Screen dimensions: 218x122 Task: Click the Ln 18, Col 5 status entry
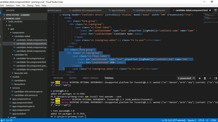(173, 120)
